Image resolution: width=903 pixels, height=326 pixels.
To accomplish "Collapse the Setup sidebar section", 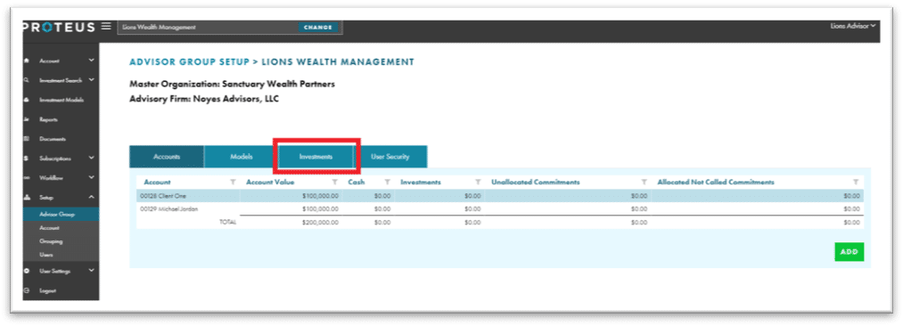I will pos(91,197).
